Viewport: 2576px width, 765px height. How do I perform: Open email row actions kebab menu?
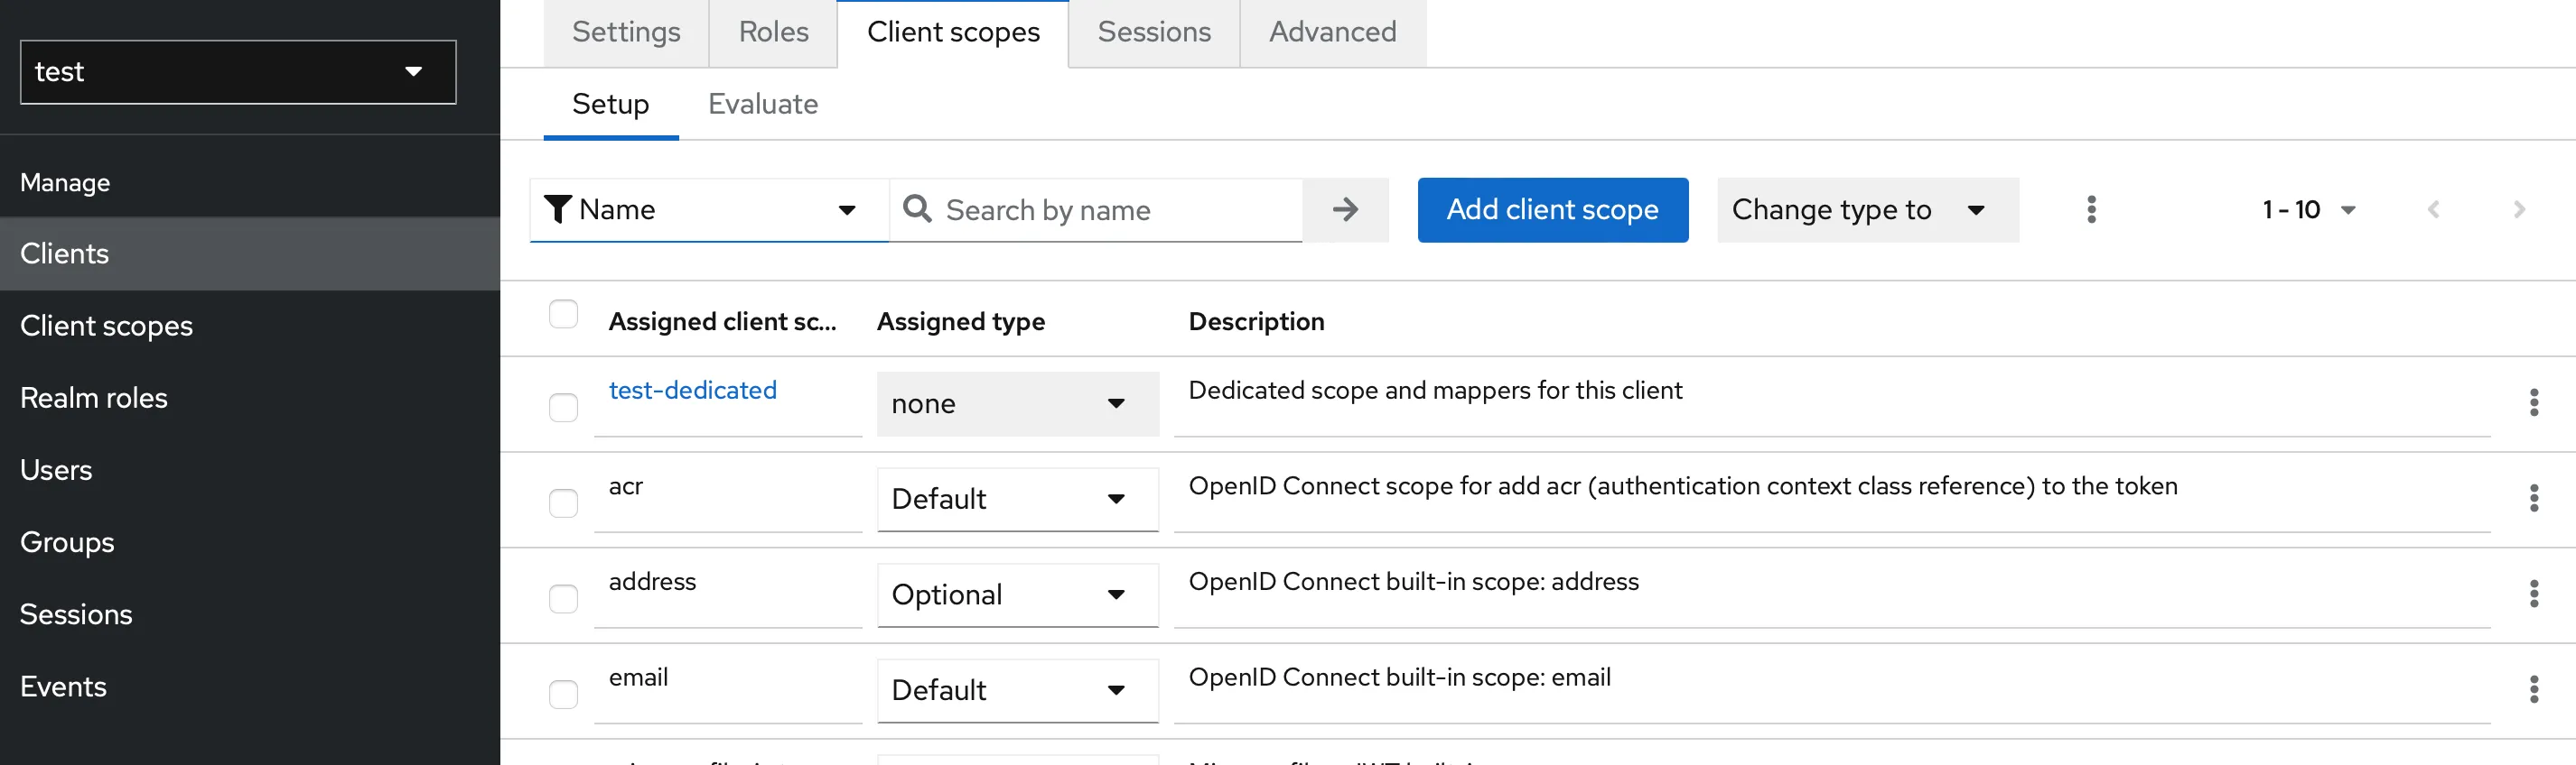pos(2533,689)
